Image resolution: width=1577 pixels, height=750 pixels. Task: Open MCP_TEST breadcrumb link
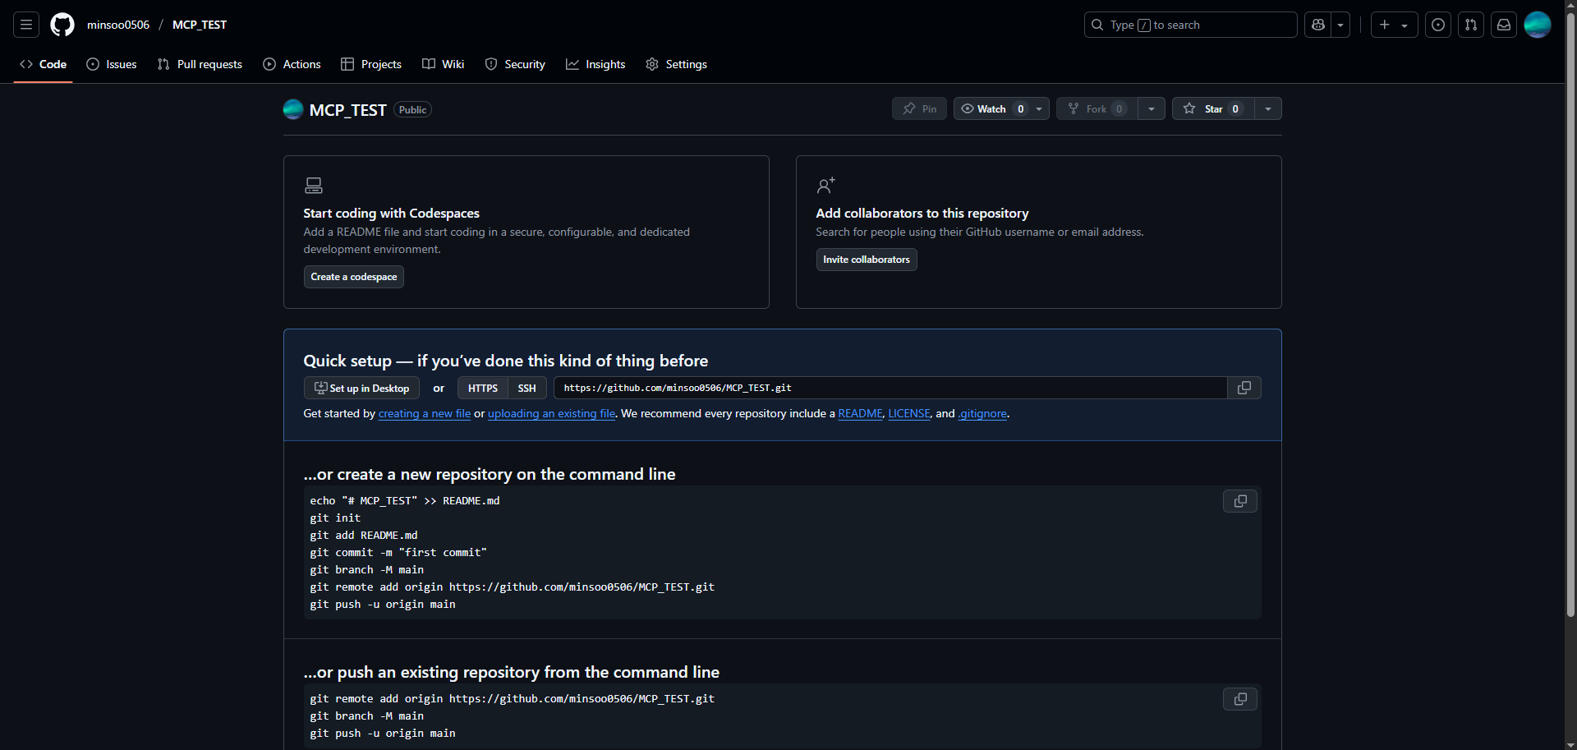200,25
